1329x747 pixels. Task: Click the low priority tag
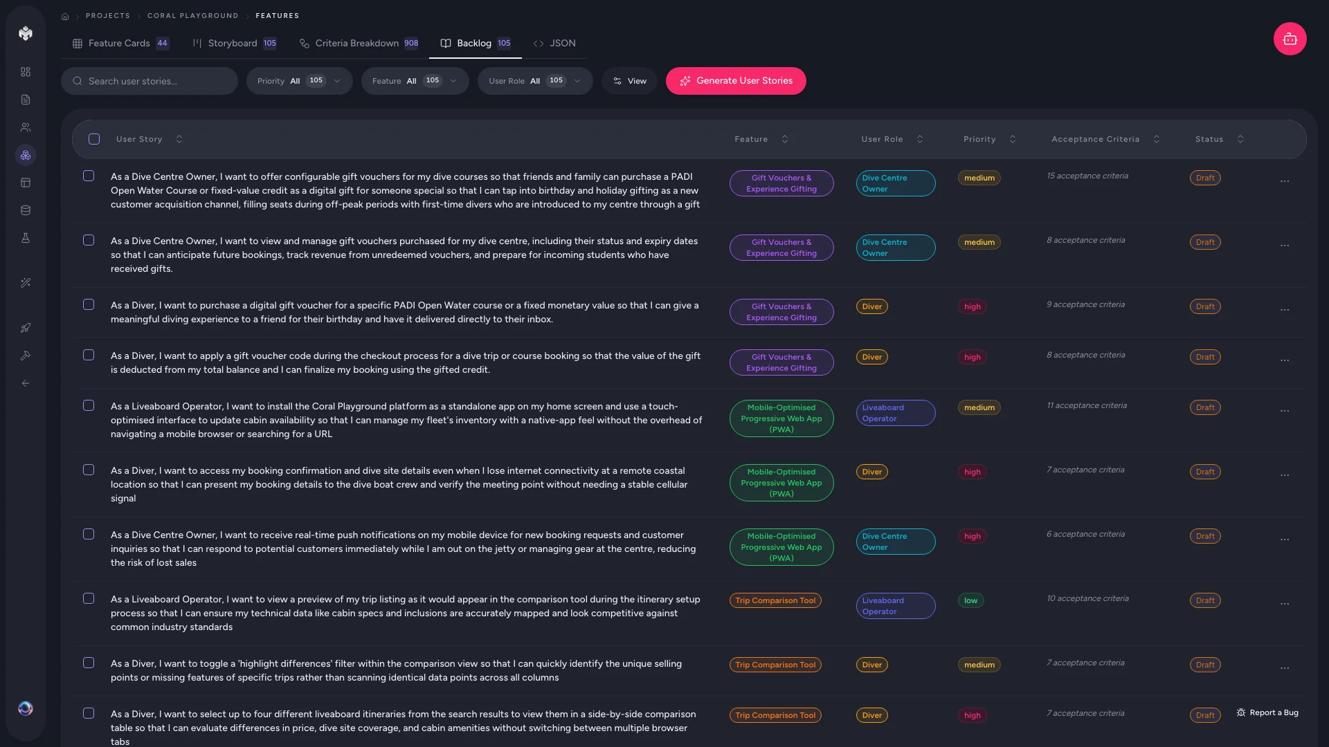(x=971, y=600)
